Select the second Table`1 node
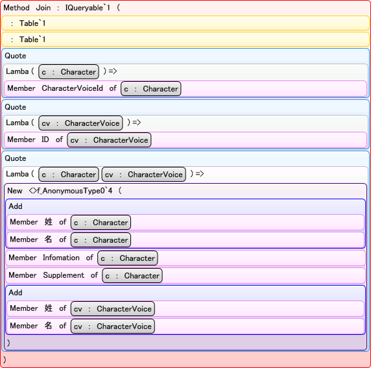 185,40
